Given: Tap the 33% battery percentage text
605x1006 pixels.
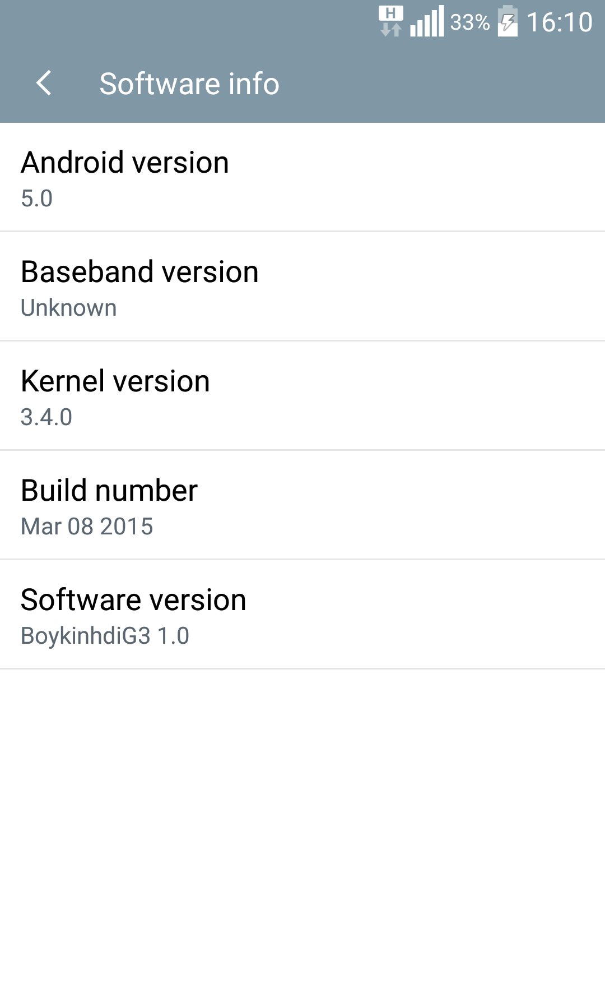Looking at the screenshot, I should coord(470,22).
